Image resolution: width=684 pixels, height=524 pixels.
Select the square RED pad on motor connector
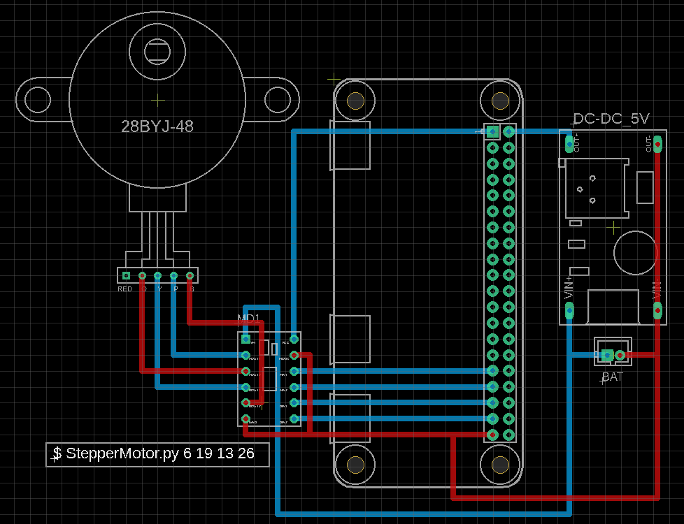(126, 275)
